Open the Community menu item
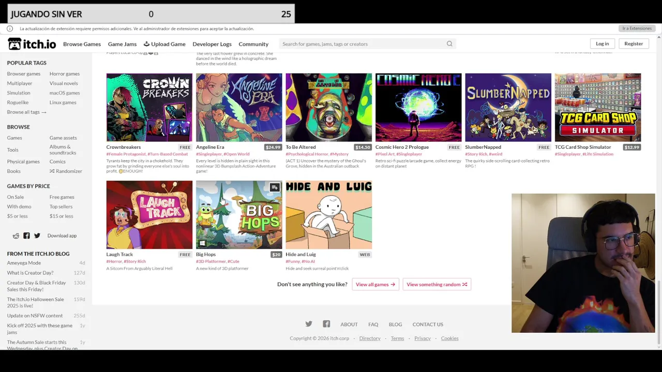Viewport: 662px width, 372px height. pos(253,44)
